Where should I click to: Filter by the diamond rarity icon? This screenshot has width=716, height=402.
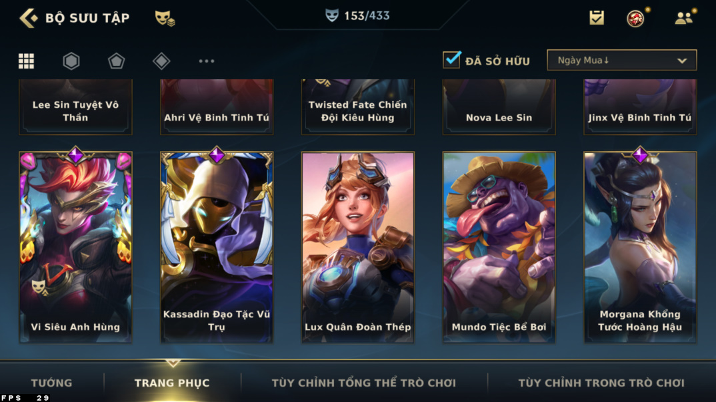pyautogui.click(x=161, y=61)
